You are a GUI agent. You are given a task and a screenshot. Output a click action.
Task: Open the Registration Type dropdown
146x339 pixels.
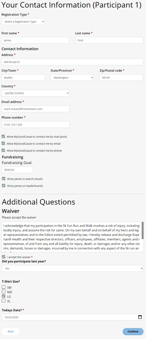point(23,22)
